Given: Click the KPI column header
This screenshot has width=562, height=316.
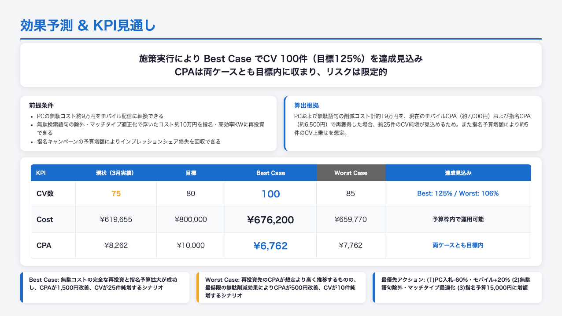Looking at the screenshot, I should [41, 173].
